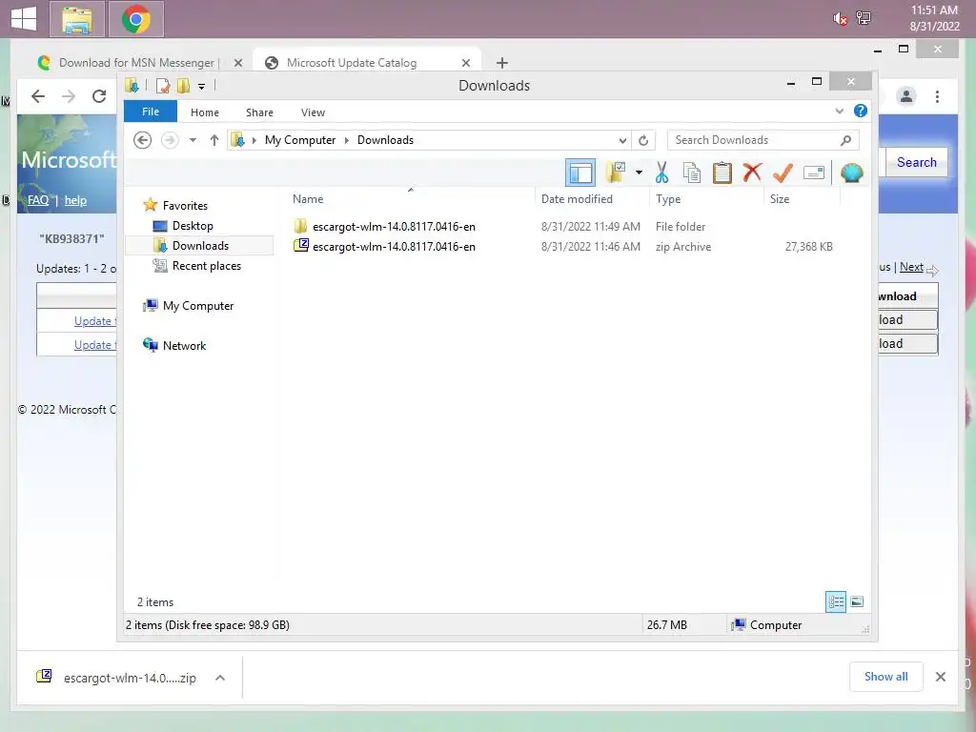This screenshot has height=732, width=976.
Task: Go forward in Explorer navigation
Action: [170, 140]
